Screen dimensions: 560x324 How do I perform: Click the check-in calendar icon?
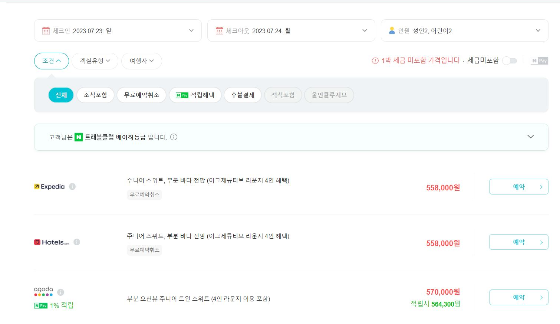pyautogui.click(x=46, y=31)
